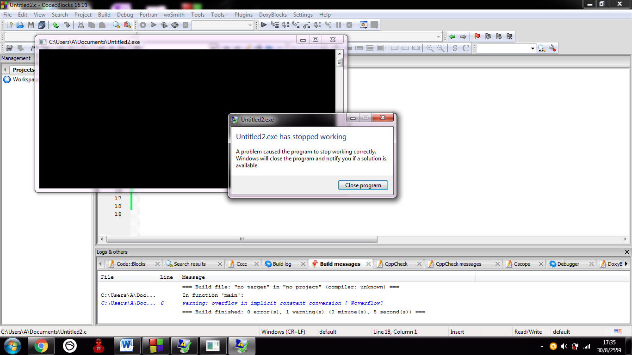
Task: Show earlier log tabs with left arrow
Action: point(100,264)
